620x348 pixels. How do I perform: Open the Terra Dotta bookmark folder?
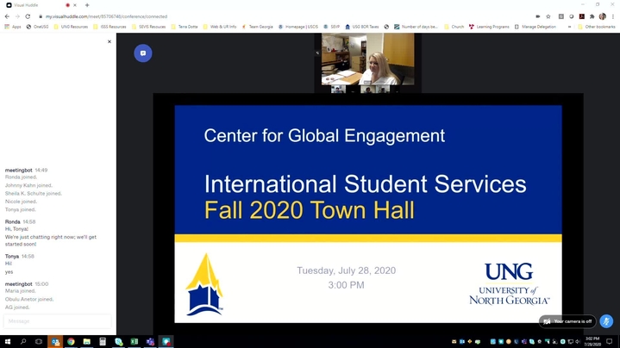pos(185,27)
